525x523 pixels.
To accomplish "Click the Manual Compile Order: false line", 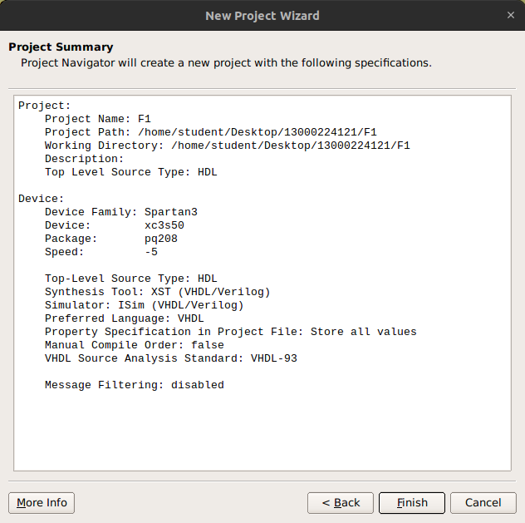I will (134, 345).
